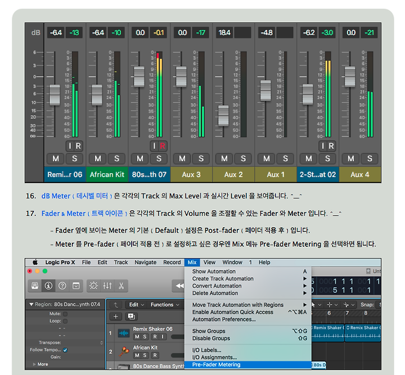The width and height of the screenshot is (405, 375).
Task: Select Disable Groups menu item
Action: click(248, 338)
